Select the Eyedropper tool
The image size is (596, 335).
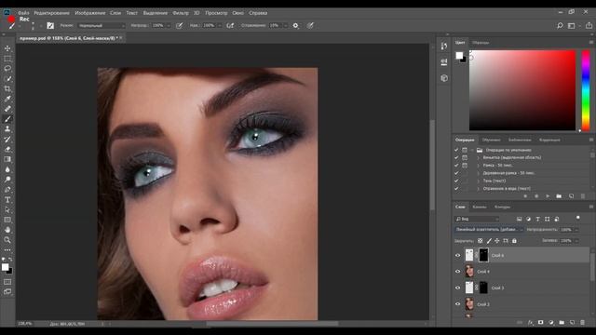pyautogui.click(x=7, y=99)
